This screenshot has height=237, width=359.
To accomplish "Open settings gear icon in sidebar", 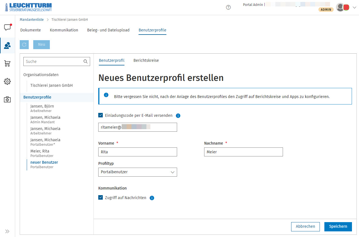I will (x=7, y=81).
